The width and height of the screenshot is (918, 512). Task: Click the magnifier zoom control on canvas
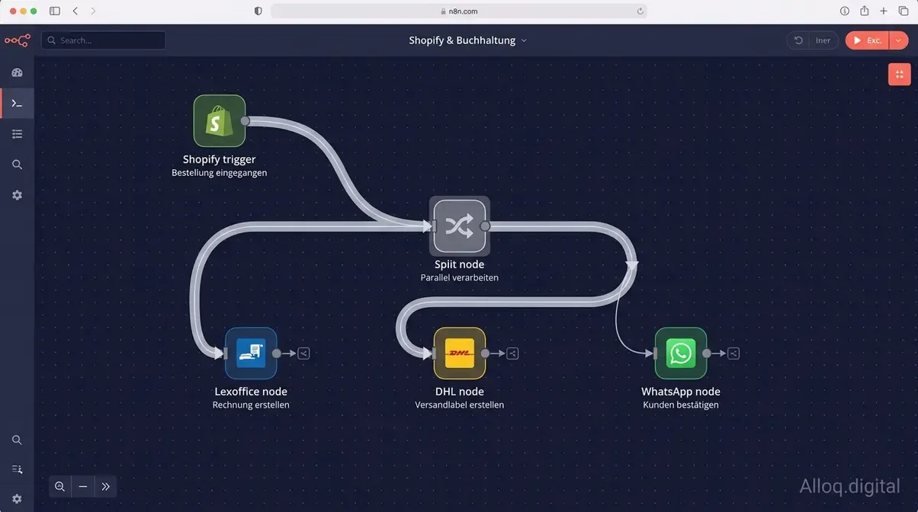coord(60,486)
